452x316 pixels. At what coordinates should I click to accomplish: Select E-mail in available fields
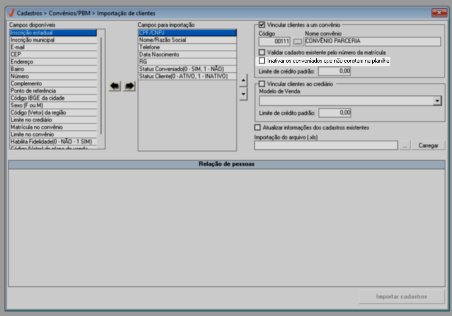tap(53, 47)
